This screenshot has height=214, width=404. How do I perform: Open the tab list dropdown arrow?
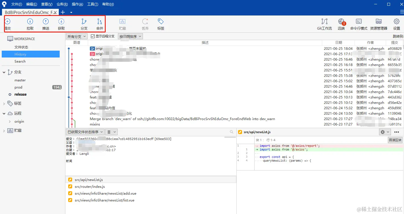coord(71,12)
